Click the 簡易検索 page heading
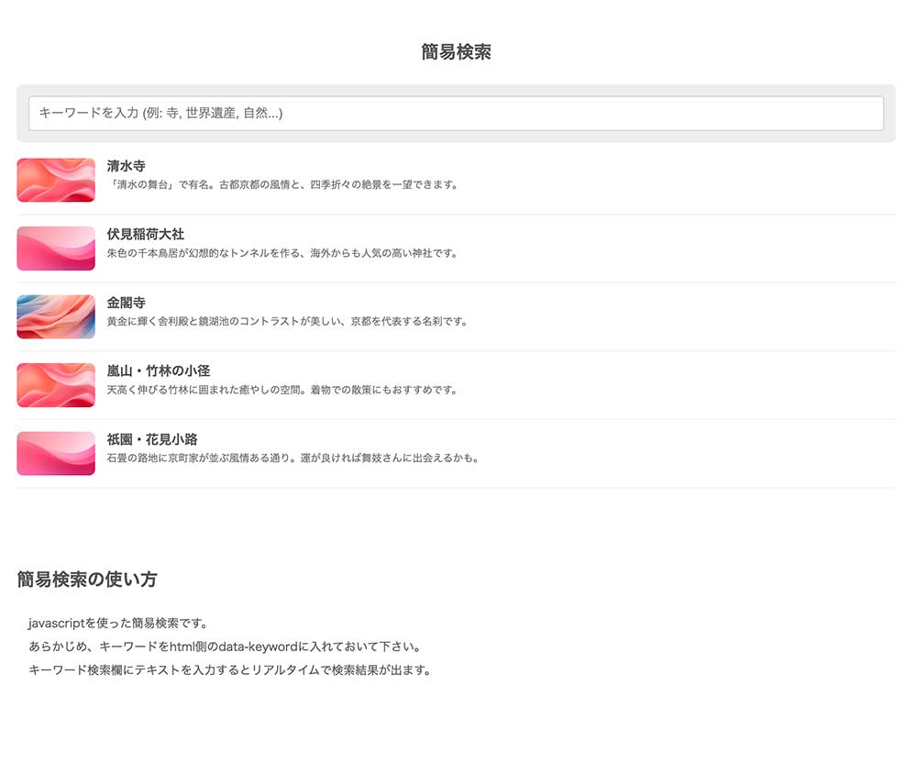917x763 pixels. click(456, 52)
